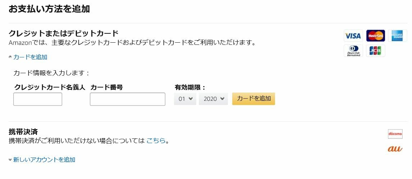Click the 有効期限 label text

click(x=190, y=87)
